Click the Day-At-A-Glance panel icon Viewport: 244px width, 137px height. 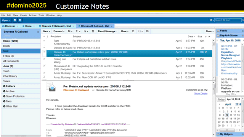coord(218,36)
